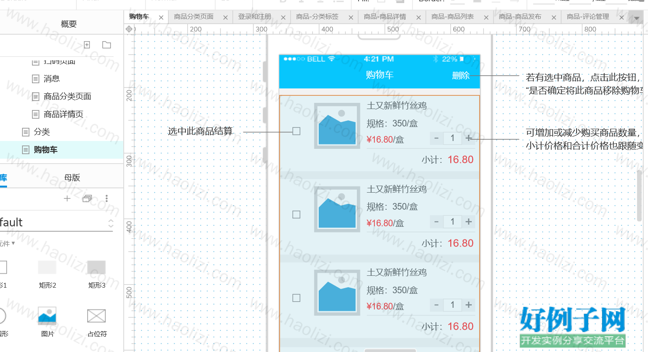Open the 概要 outline tab

69,24
